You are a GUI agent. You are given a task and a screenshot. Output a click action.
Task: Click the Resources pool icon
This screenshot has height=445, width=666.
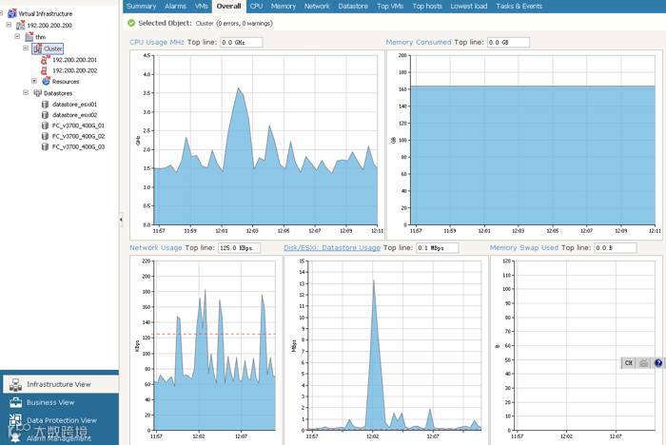point(46,81)
